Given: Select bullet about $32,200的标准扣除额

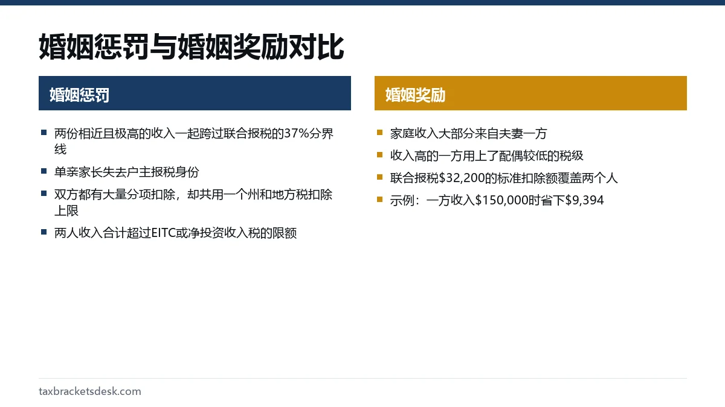Looking at the screenshot, I should tap(504, 178).
